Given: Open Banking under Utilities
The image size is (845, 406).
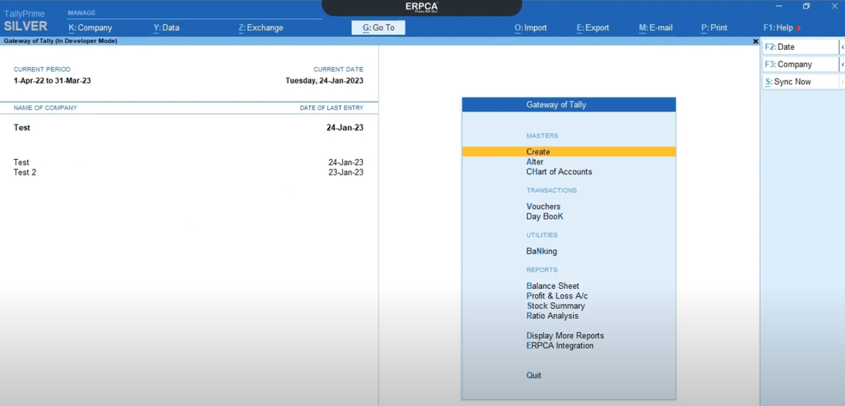Looking at the screenshot, I should [541, 252].
